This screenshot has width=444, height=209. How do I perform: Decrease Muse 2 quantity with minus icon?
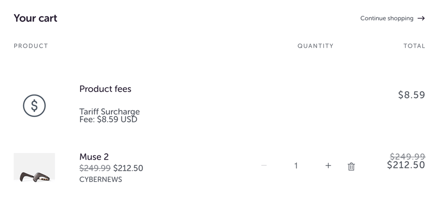coord(264,165)
